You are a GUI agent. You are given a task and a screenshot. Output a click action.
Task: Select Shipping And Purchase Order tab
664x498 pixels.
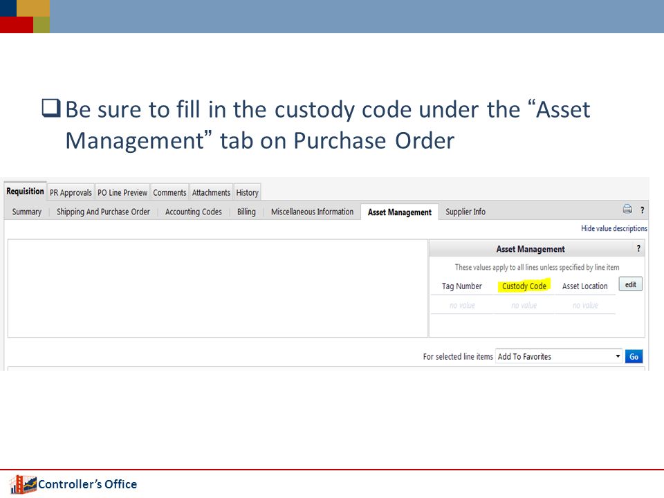[103, 212]
